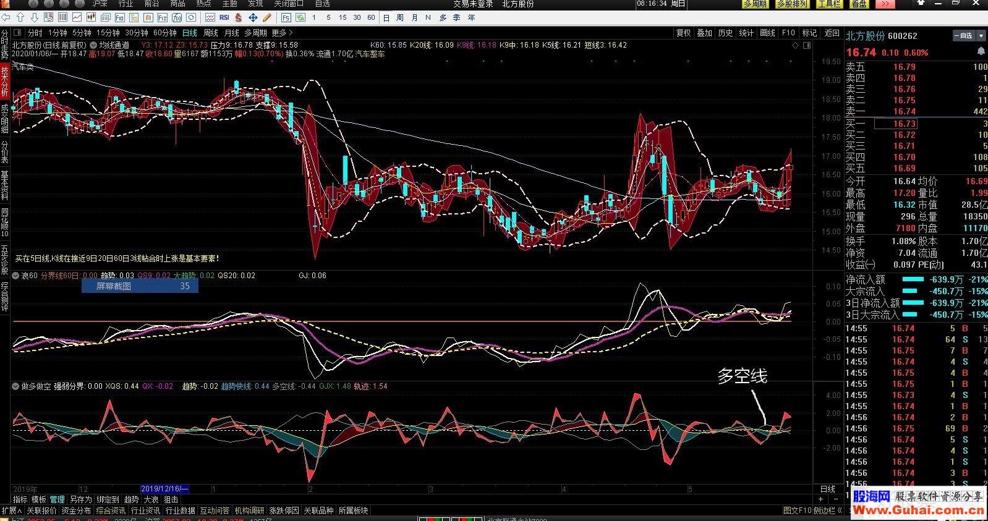Click the up arrow toolbar icon
This screenshot has height=521, width=988.
tap(20, 17)
